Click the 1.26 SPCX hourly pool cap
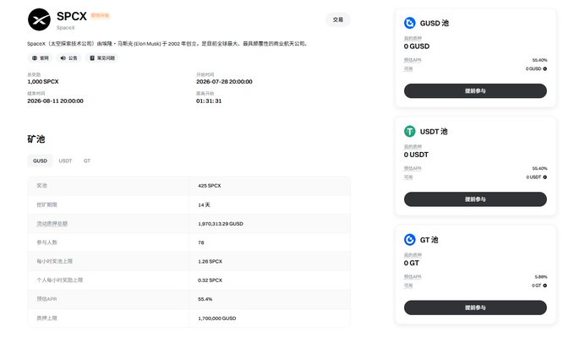Viewport: 574px width, 343px height. pyautogui.click(x=210, y=261)
